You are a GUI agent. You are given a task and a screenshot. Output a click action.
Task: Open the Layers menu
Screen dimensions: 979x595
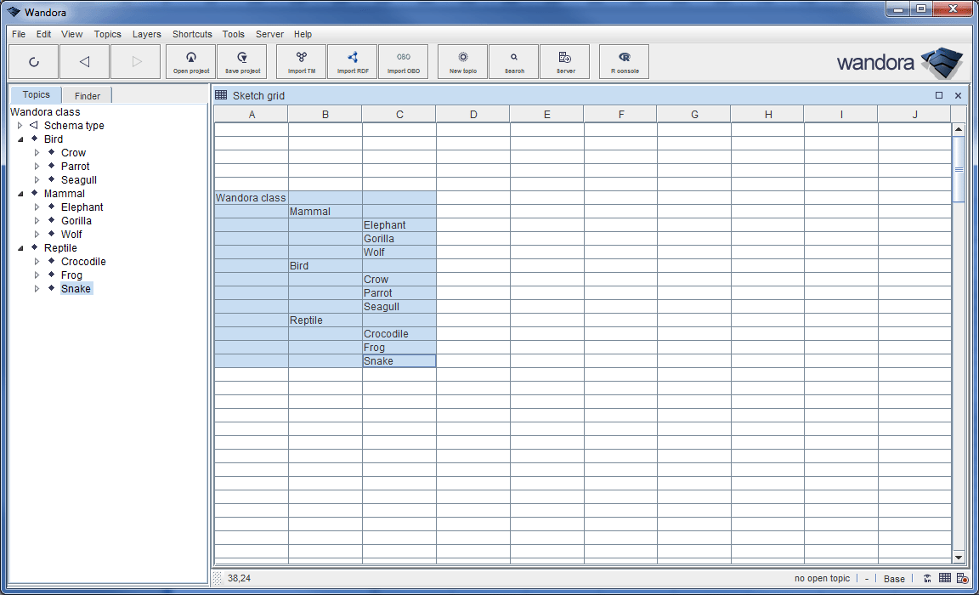[146, 34]
